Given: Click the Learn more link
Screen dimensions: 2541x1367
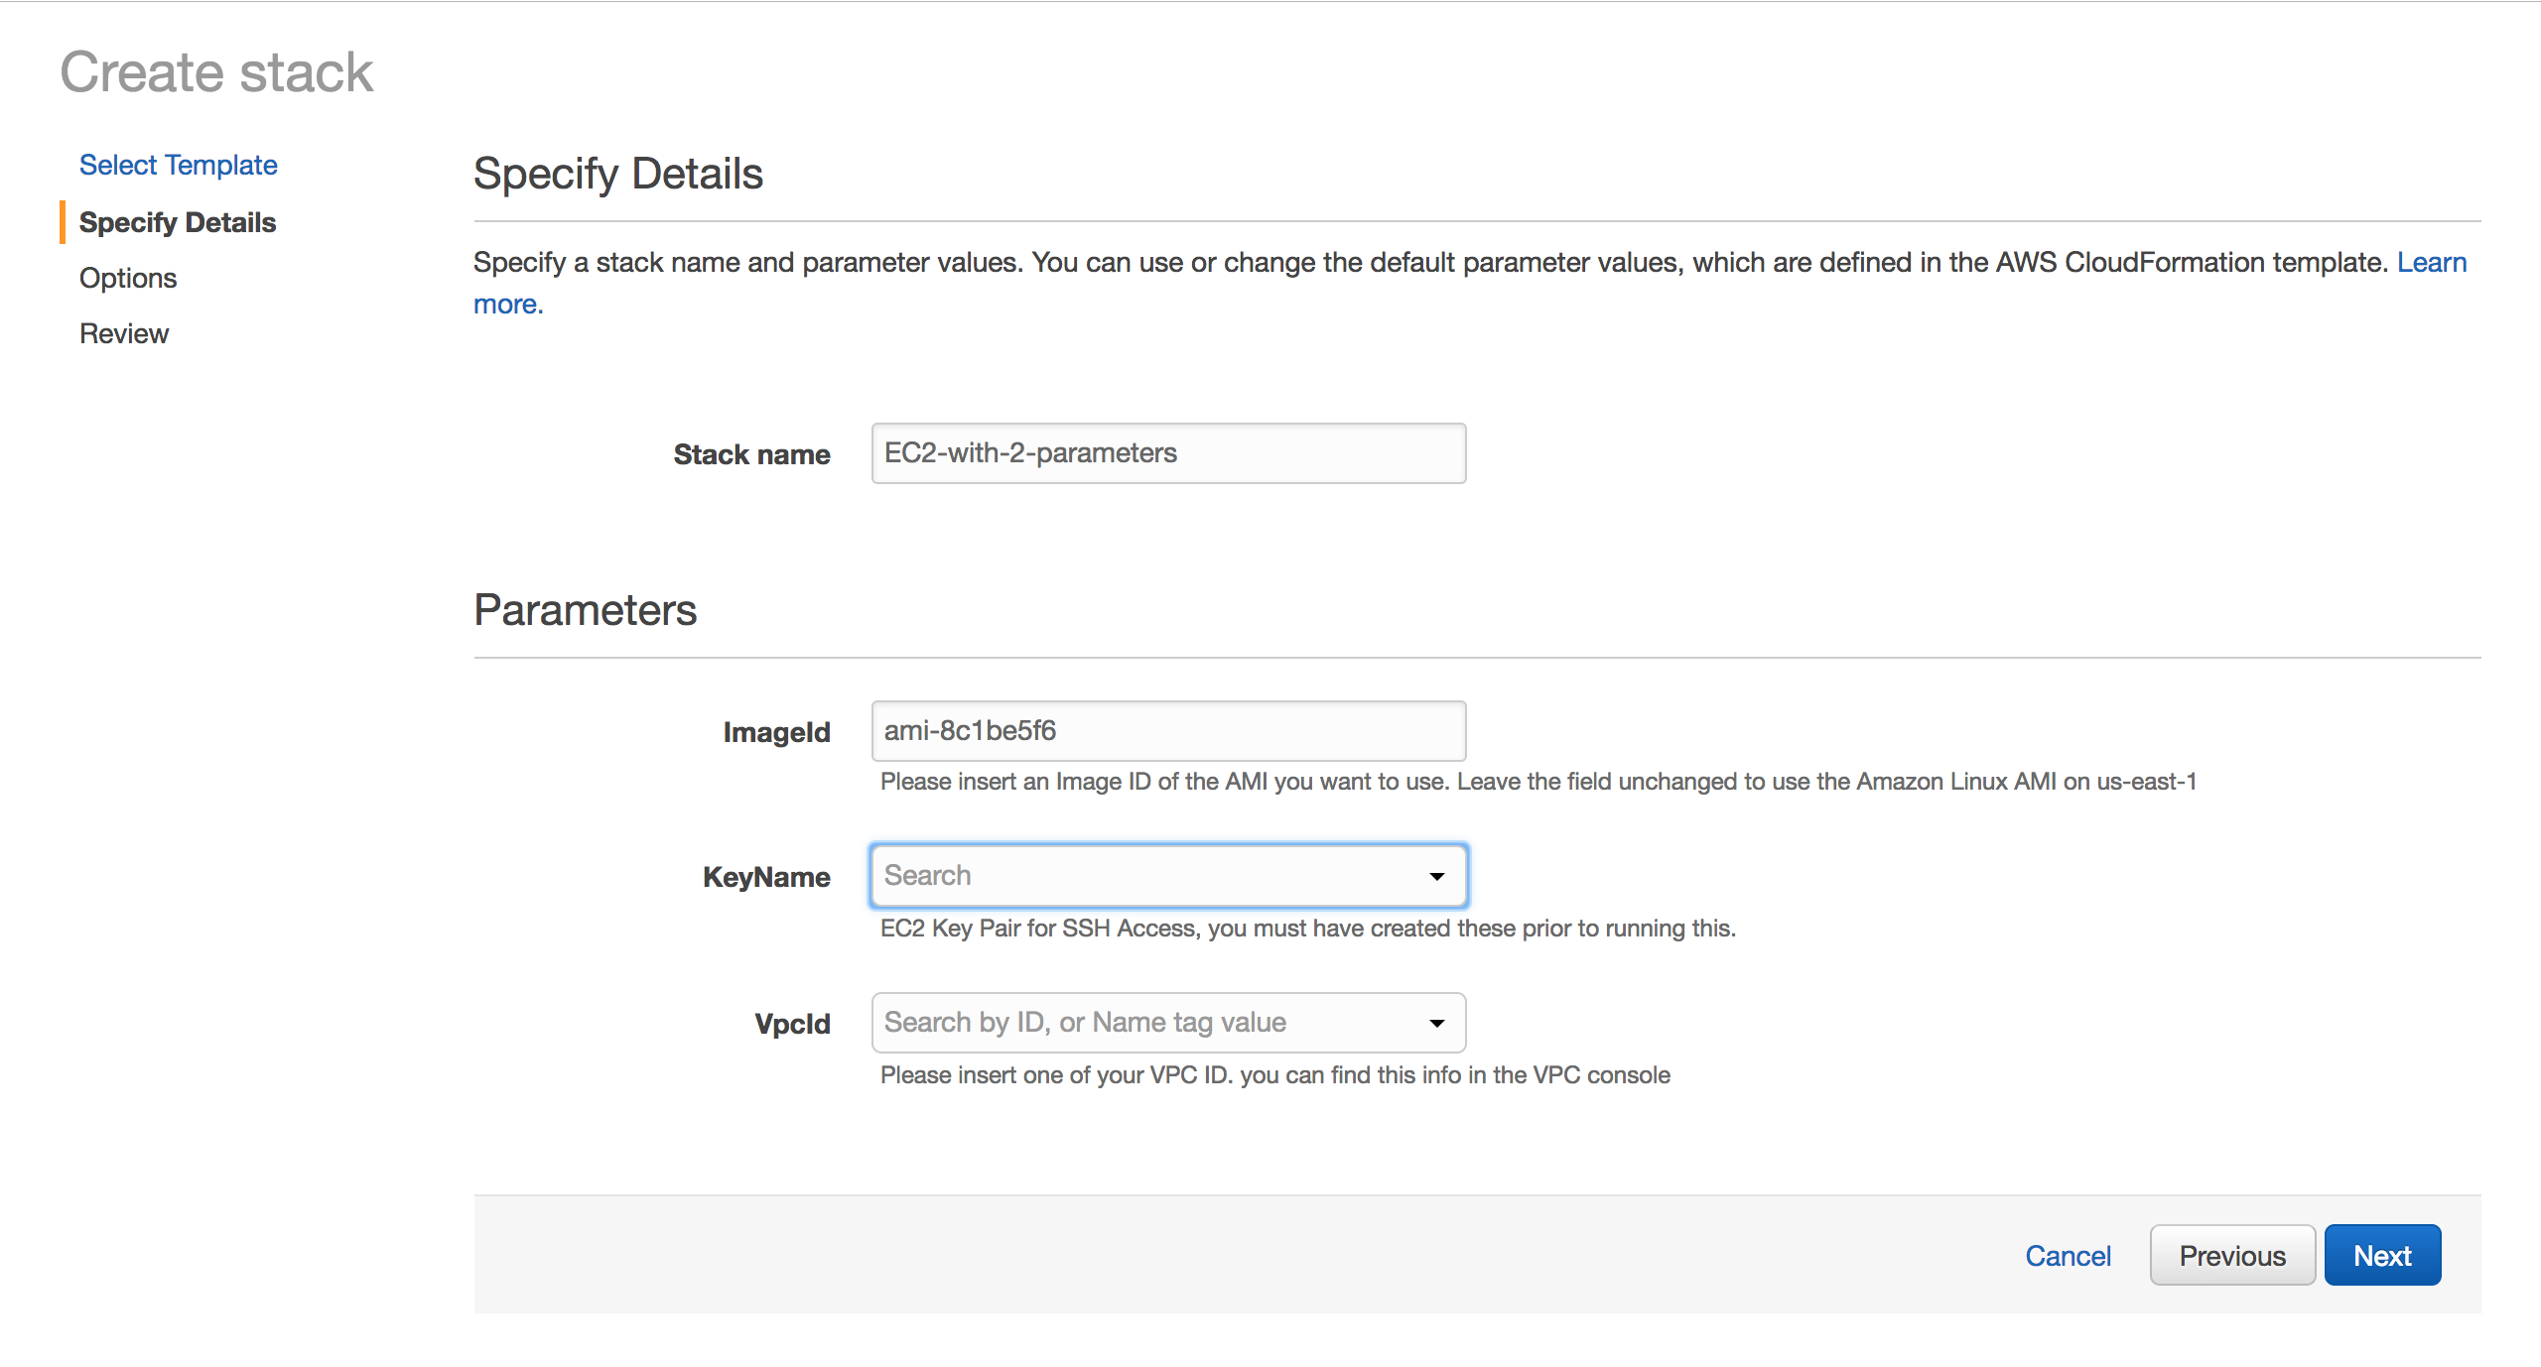Looking at the screenshot, I should pos(2432,262).
